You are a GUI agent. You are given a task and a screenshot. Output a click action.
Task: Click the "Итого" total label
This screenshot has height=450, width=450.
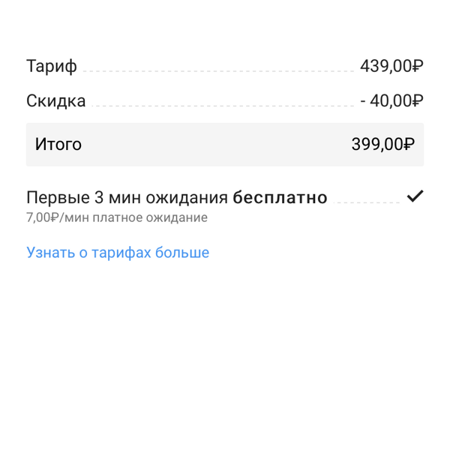coord(58,144)
